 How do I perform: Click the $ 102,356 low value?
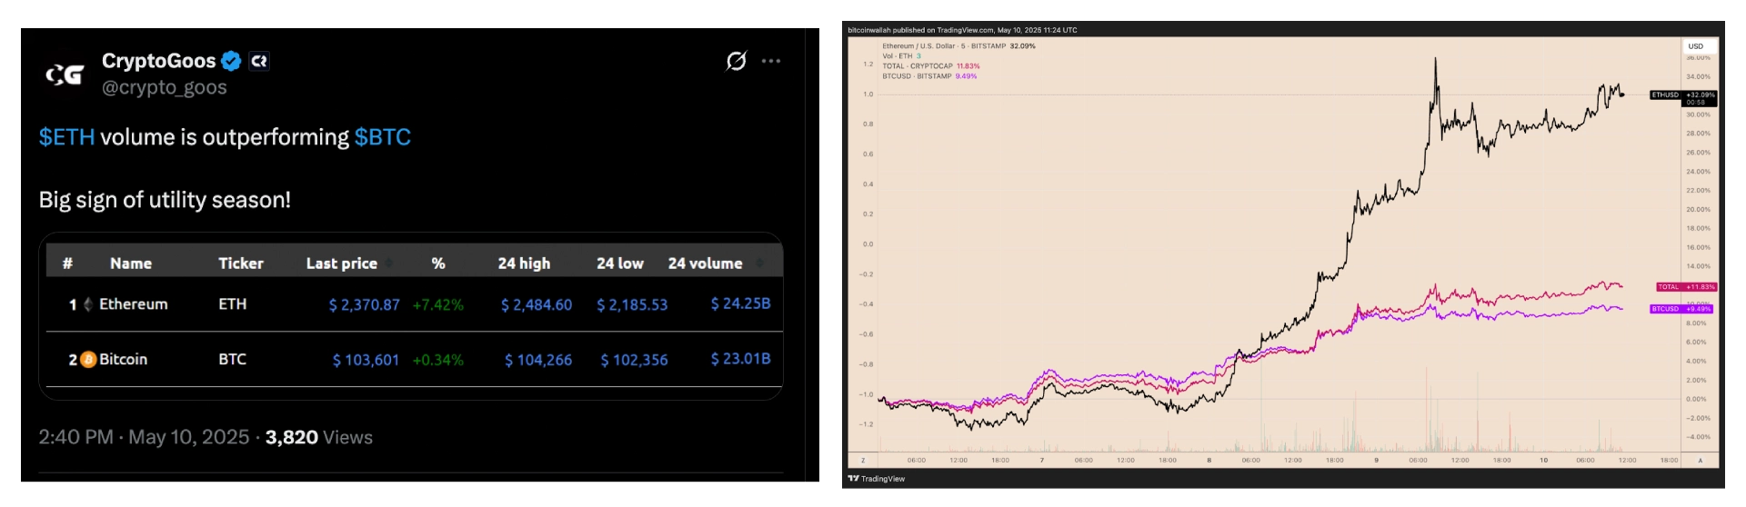pos(634,361)
